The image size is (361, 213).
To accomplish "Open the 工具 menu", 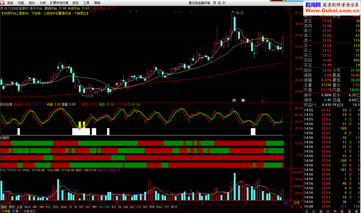I will click(86, 3).
